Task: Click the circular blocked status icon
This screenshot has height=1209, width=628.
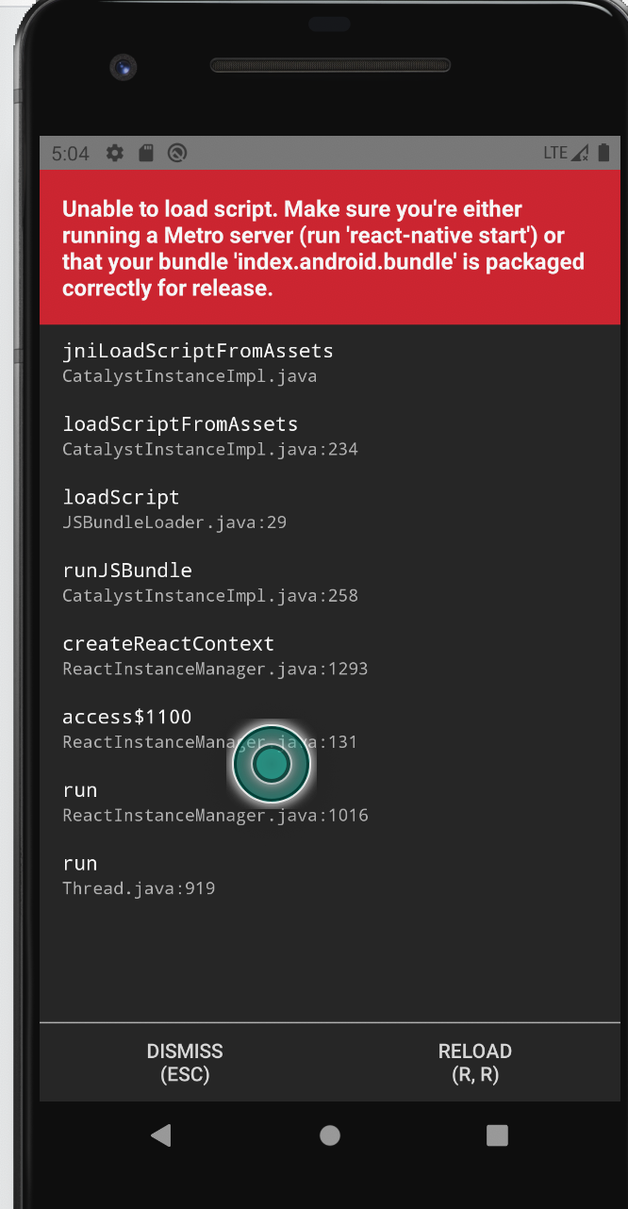Action: click(x=176, y=153)
